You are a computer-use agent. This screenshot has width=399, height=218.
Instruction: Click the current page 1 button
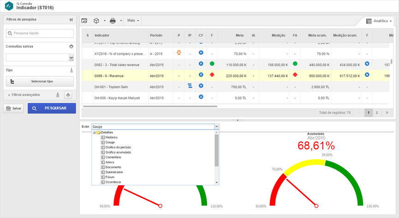tap(369, 113)
